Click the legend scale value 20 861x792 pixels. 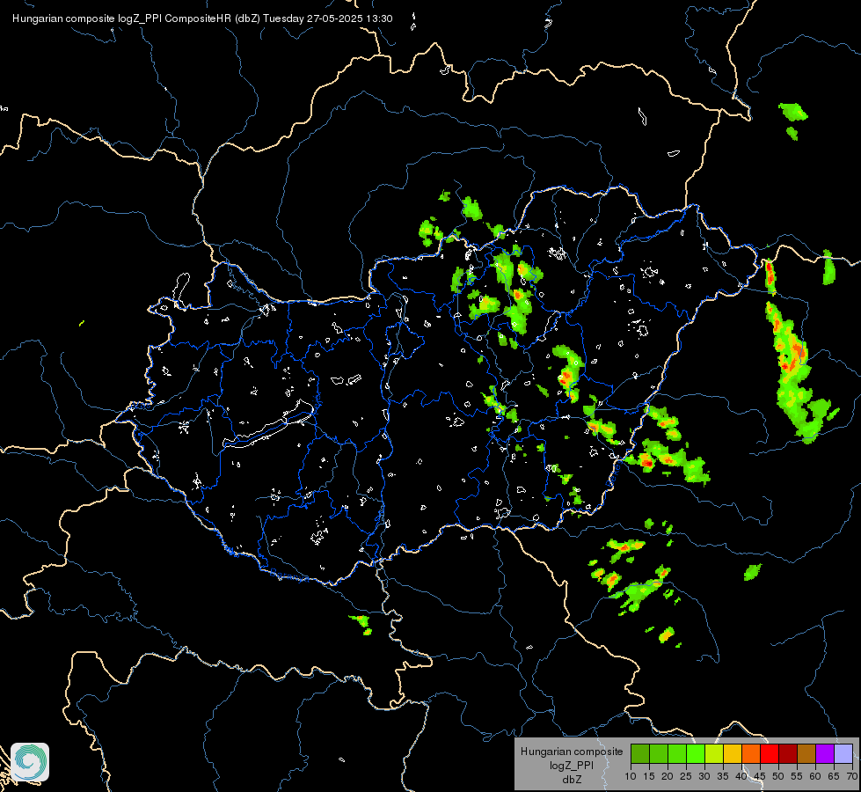click(x=668, y=776)
